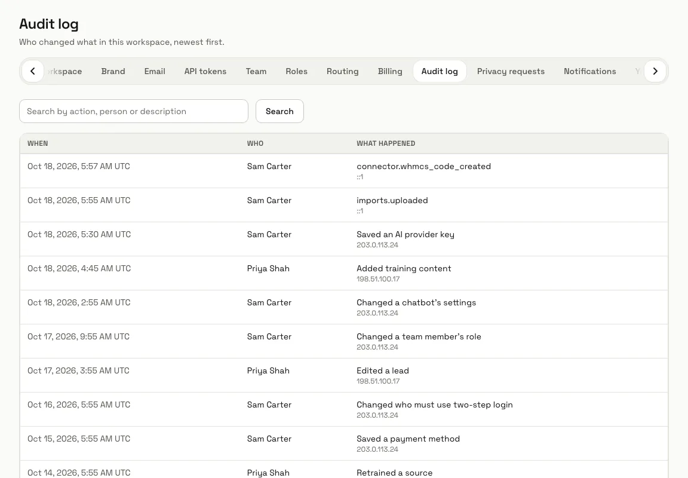Click the Search button
Image resolution: width=688 pixels, height=478 pixels.
point(279,111)
